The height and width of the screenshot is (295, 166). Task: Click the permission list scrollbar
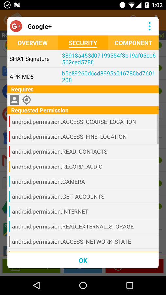tap(158, 129)
